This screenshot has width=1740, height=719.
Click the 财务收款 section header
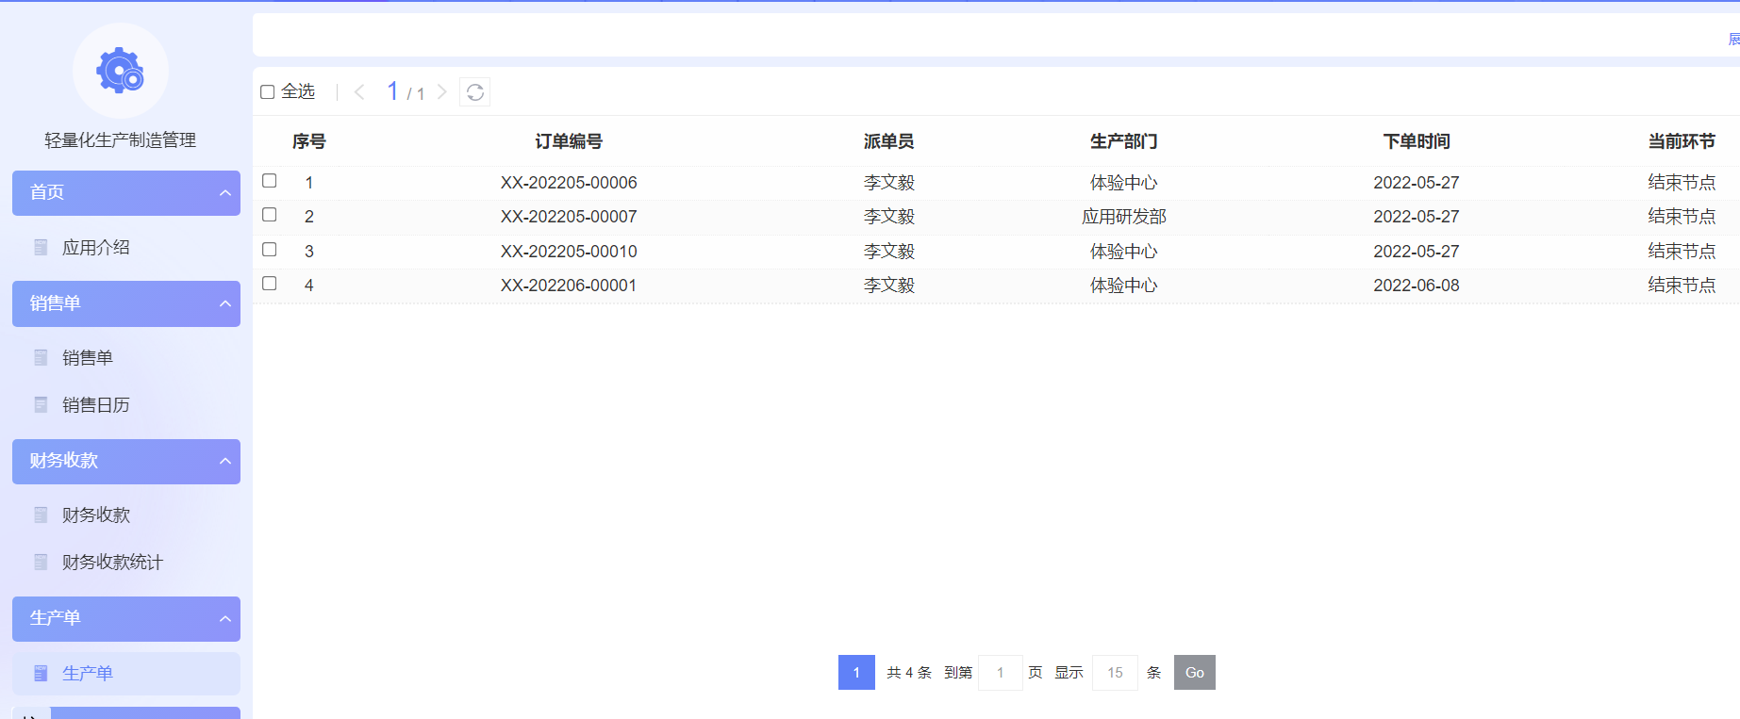pos(126,462)
